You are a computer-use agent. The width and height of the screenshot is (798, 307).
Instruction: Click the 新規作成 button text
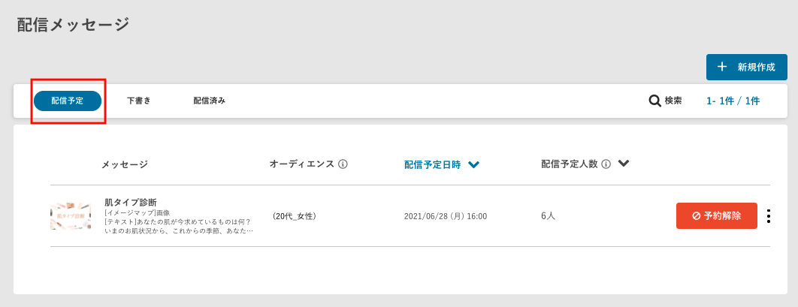(756, 67)
